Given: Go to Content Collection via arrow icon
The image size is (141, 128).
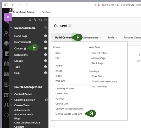Looking at the screenshot, I should pos(46,100).
